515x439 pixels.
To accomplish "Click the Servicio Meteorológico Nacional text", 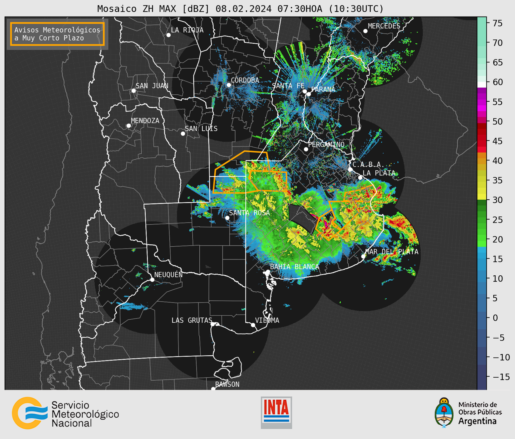I will click(85, 414).
